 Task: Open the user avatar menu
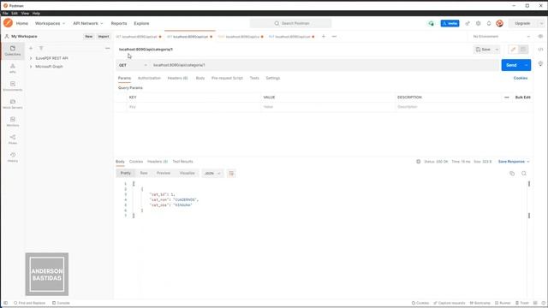[499, 23]
